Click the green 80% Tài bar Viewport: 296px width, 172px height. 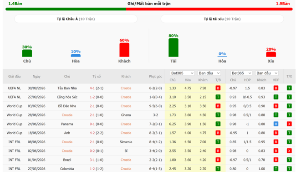174,47
